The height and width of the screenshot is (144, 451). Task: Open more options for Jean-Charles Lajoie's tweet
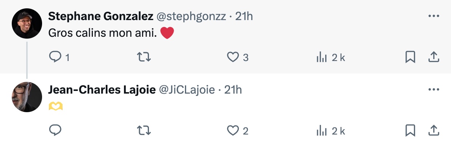pyautogui.click(x=434, y=90)
